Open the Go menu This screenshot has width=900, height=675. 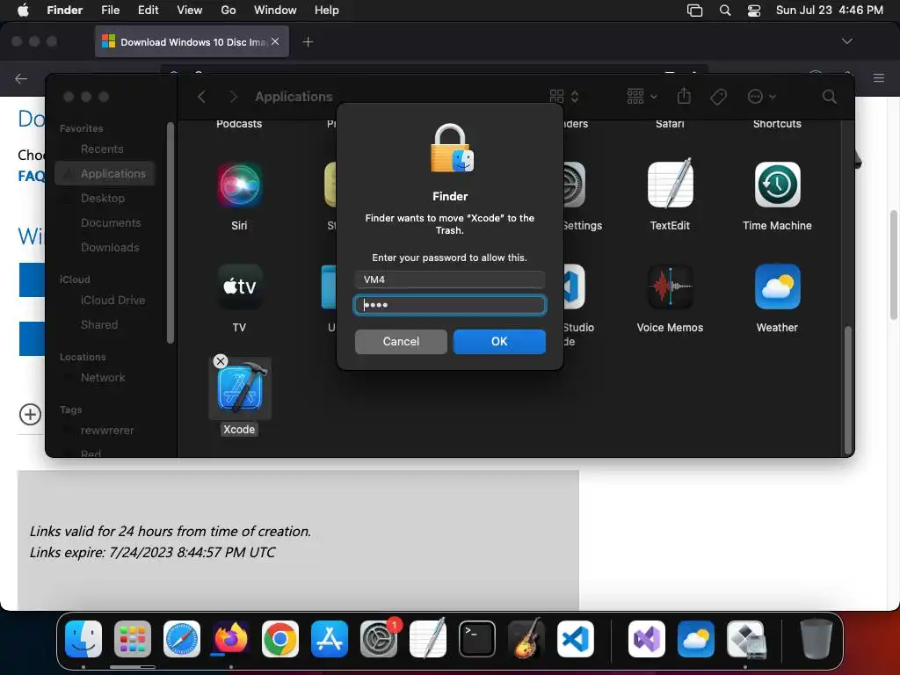pyautogui.click(x=229, y=11)
